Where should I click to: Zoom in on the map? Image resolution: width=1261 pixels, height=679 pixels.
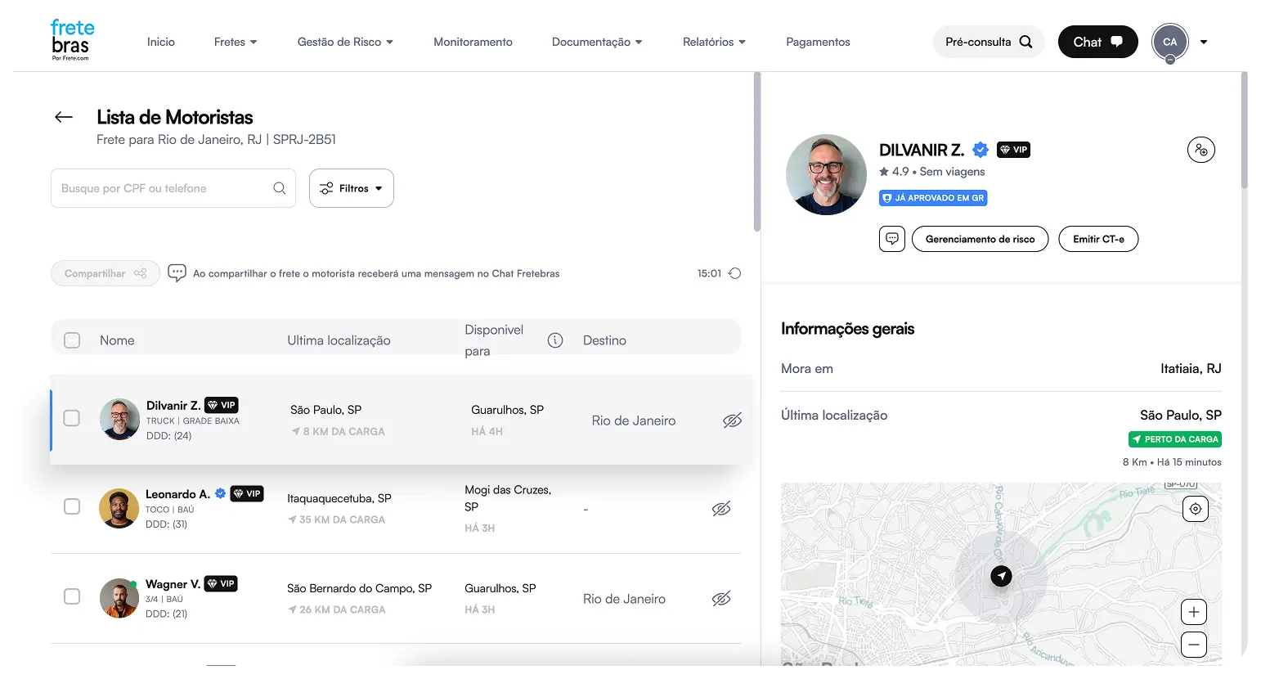pyautogui.click(x=1194, y=612)
